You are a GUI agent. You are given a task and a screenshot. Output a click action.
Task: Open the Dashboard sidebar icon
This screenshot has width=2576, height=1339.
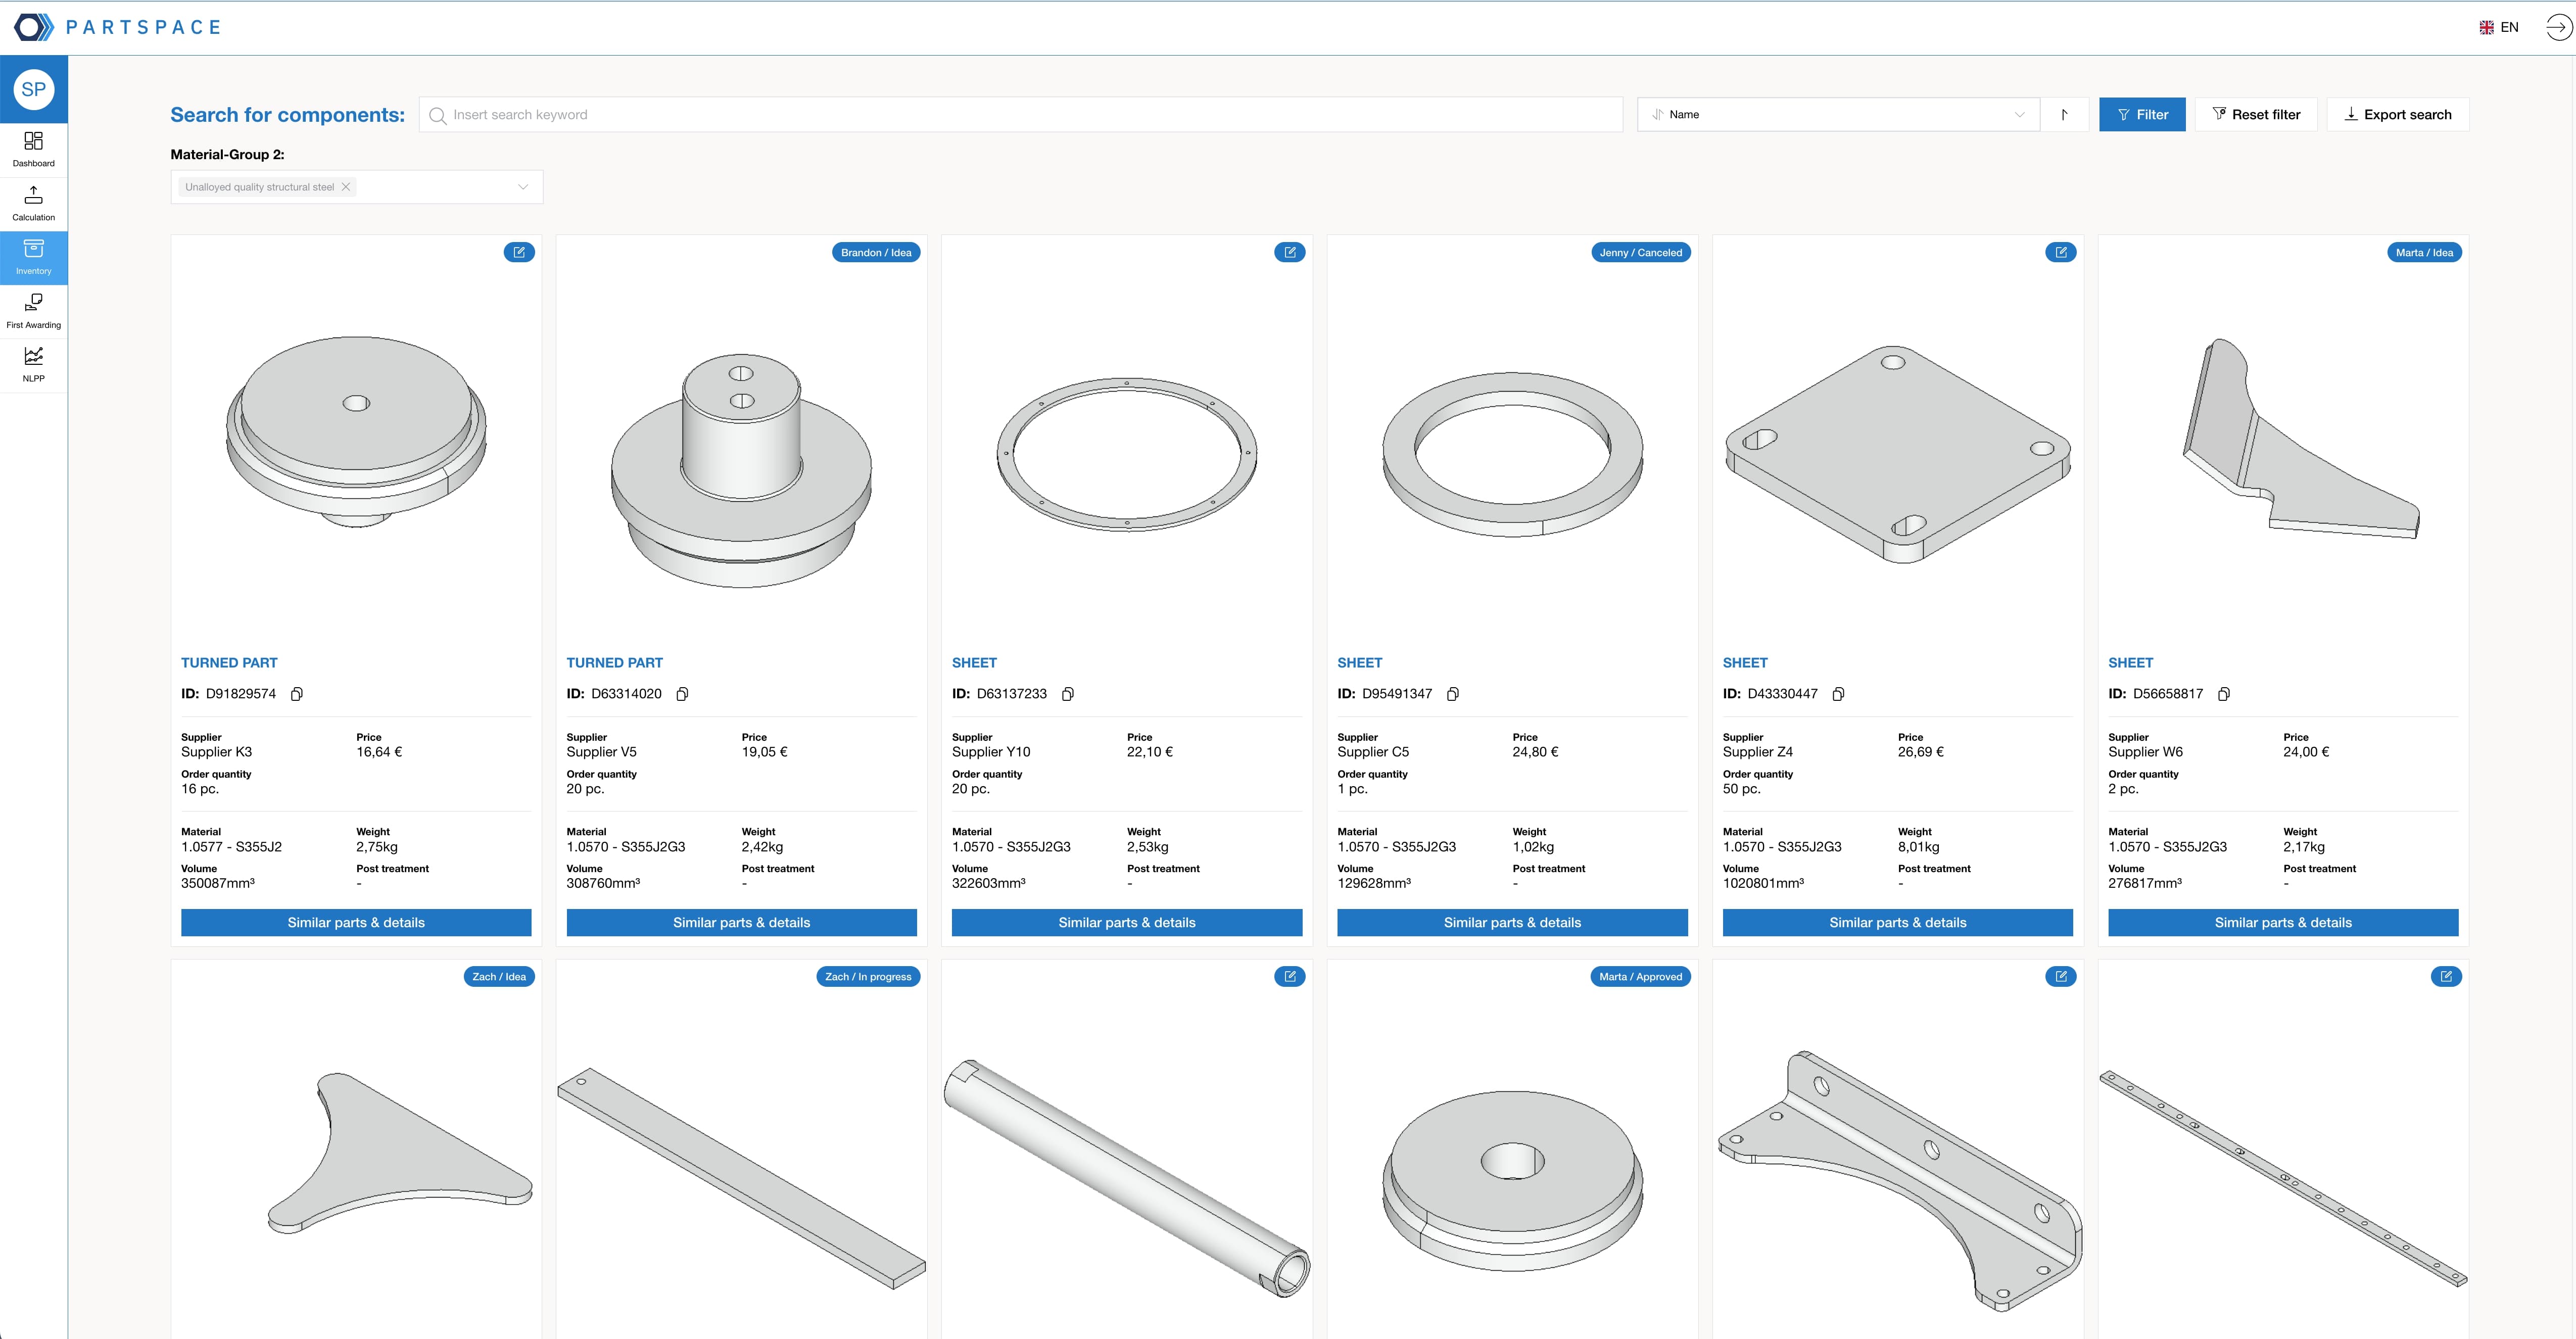point(33,149)
